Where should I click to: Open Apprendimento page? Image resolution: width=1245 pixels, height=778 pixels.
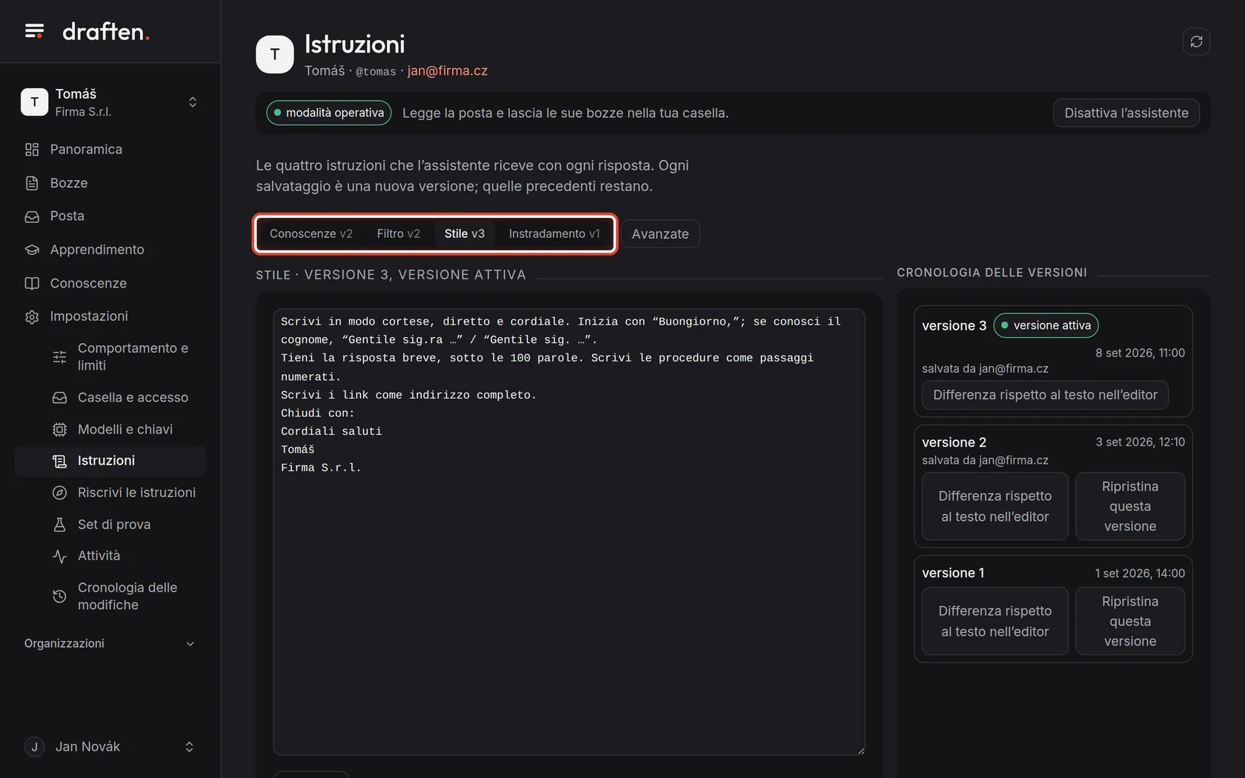(110, 250)
